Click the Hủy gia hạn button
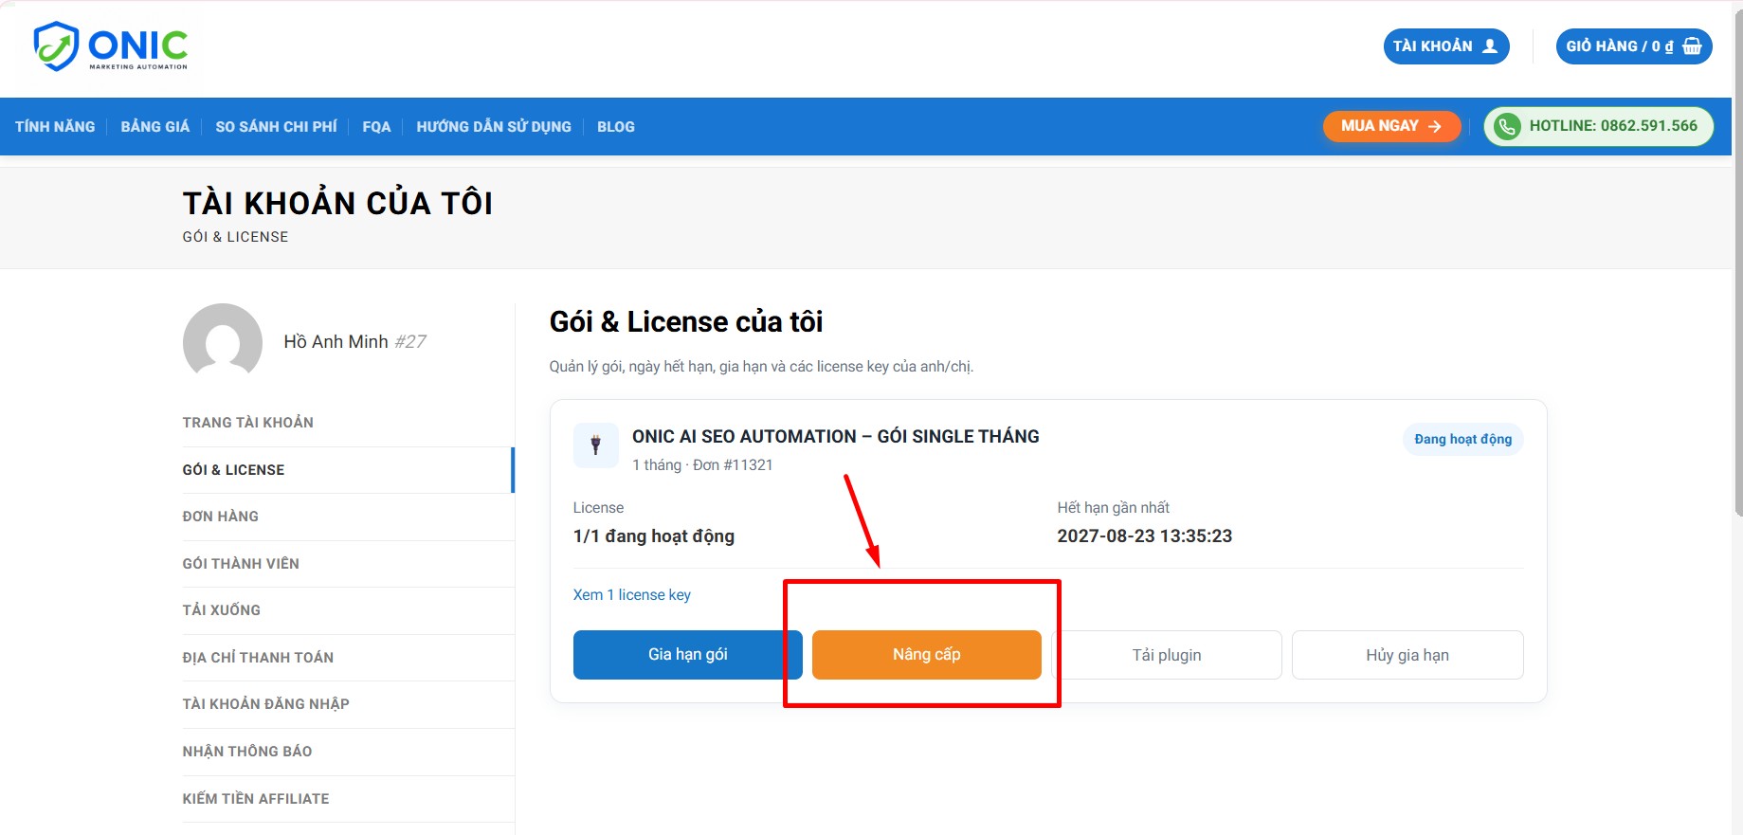The width and height of the screenshot is (1743, 835). 1407,655
